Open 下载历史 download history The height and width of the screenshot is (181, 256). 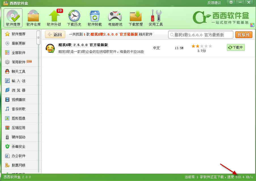[x=74, y=18]
